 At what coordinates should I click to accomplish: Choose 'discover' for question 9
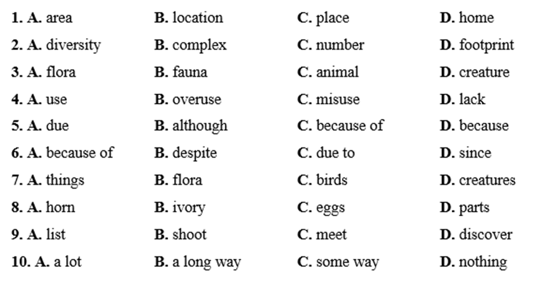pos(485,235)
